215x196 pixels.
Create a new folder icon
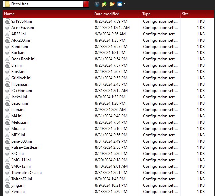coord(112,4)
